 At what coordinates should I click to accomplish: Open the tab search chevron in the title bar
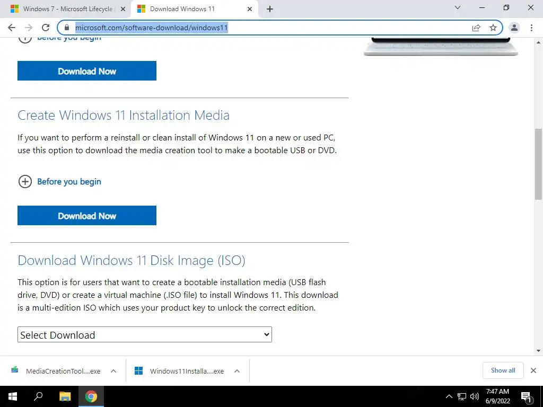pos(458,7)
